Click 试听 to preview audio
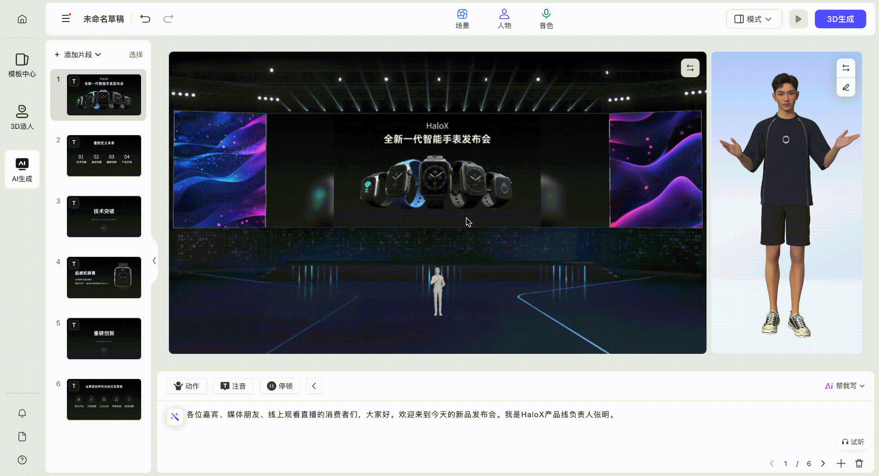The width and height of the screenshot is (879, 476). [x=853, y=442]
